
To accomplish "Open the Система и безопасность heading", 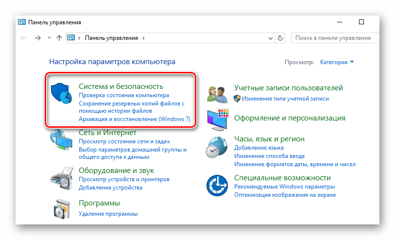I will (x=120, y=86).
